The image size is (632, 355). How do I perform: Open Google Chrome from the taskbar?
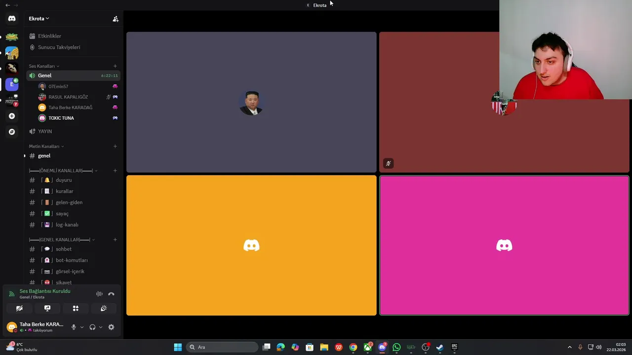pyautogui.click(x=353, y=347)
